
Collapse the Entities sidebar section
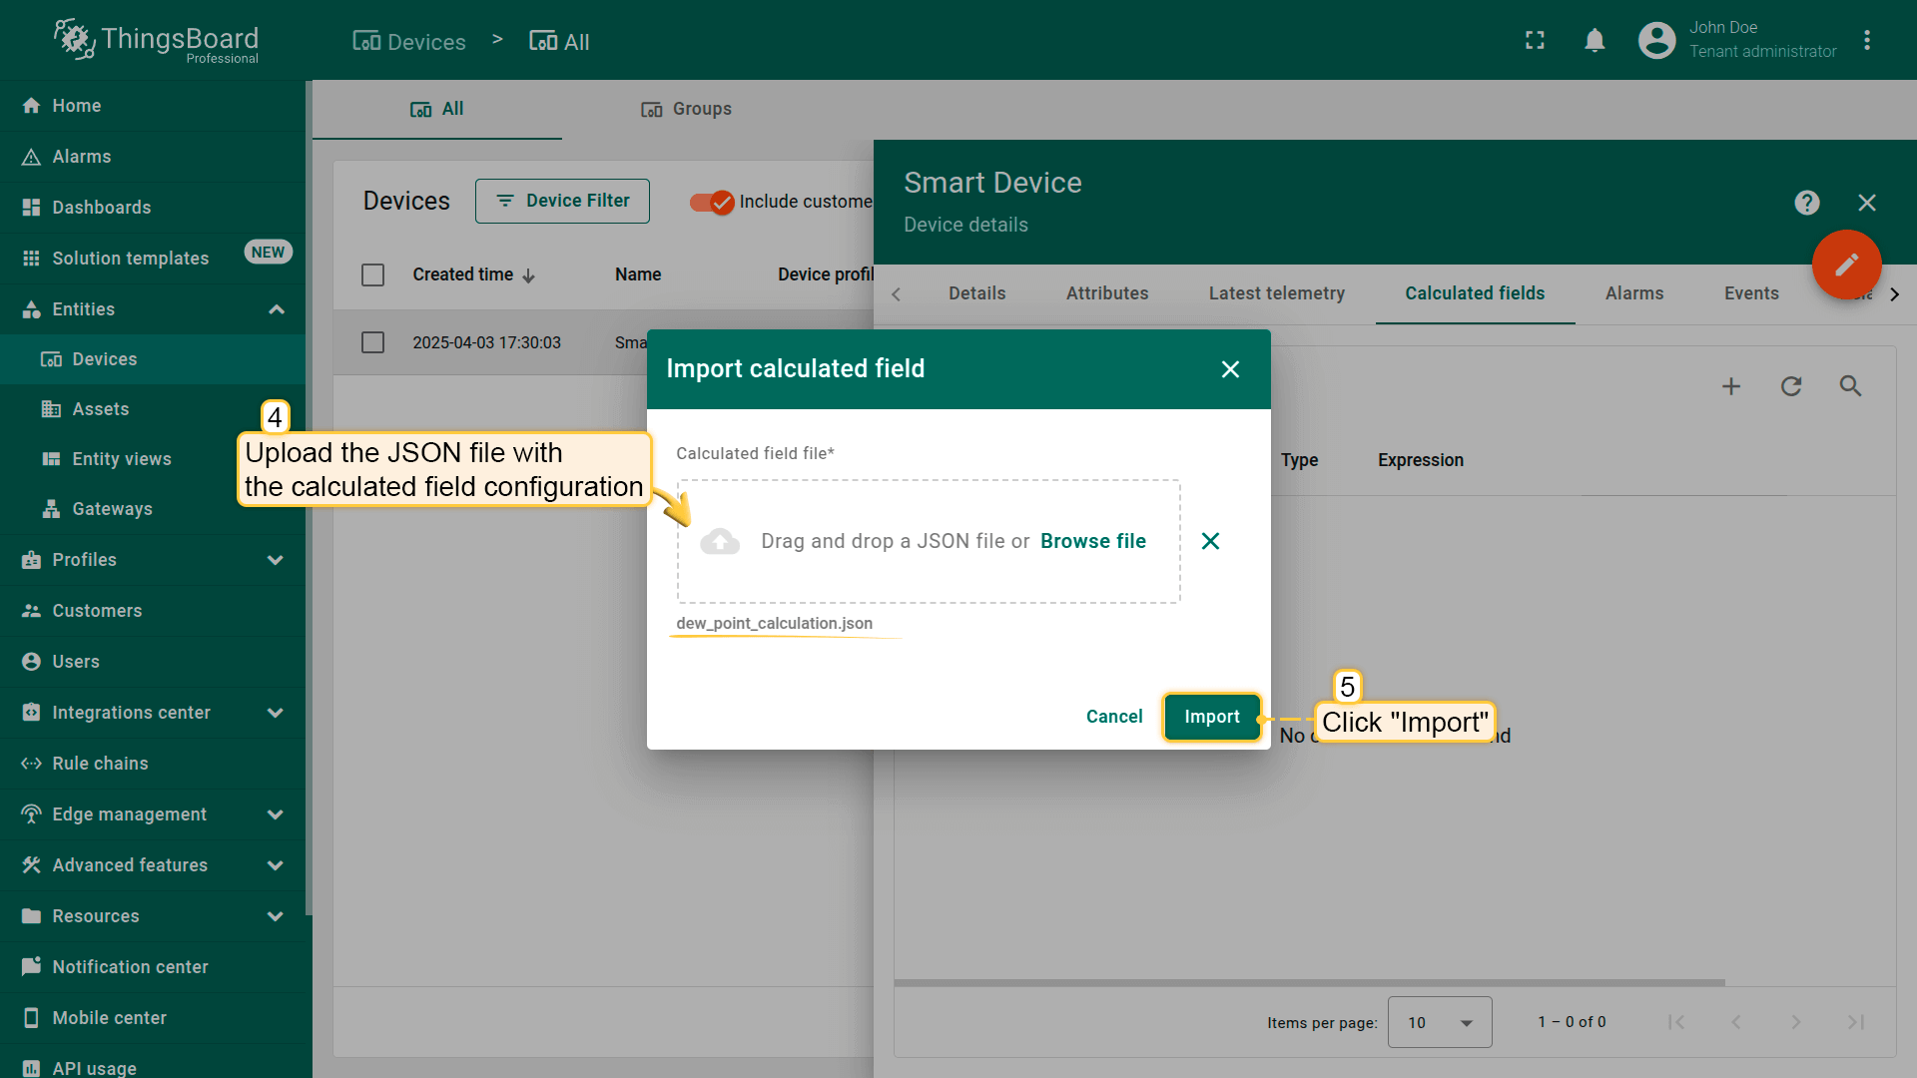276,309
